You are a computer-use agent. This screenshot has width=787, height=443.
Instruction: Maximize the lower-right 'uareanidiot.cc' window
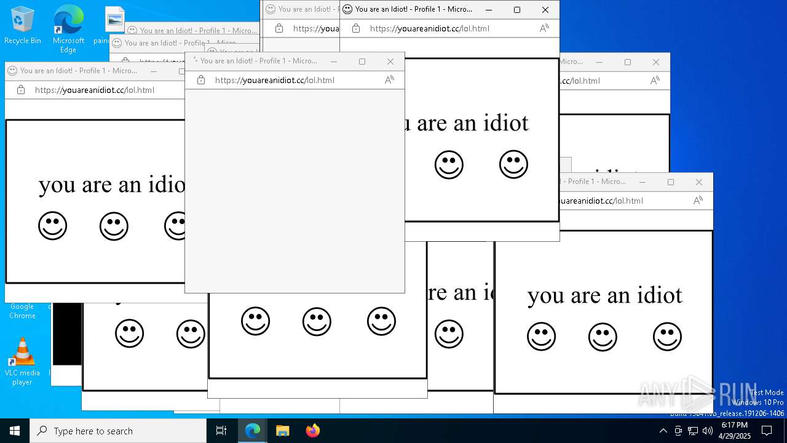pyautogui.click(x=671, y=182)
